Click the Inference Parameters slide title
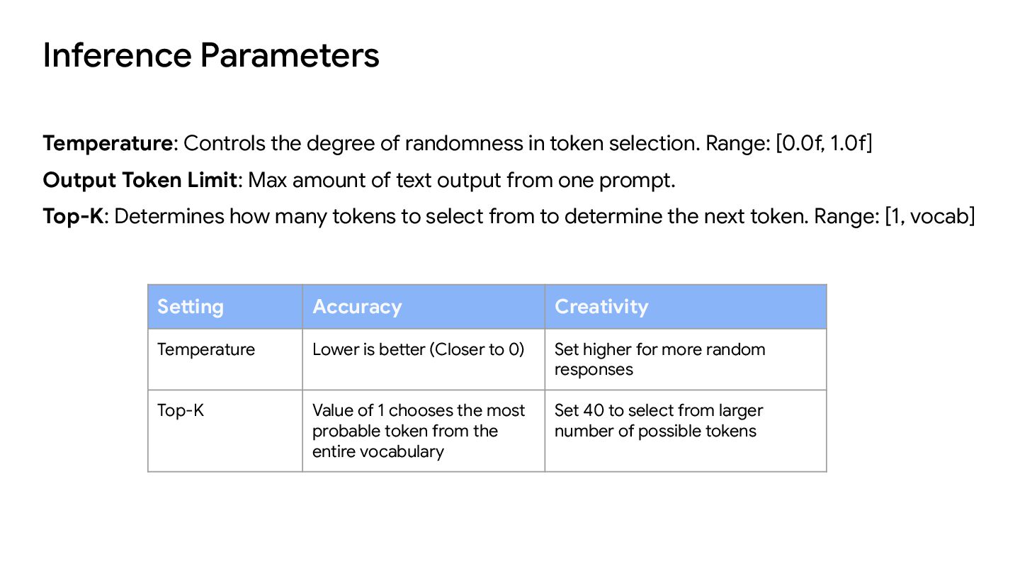The width and height of the screenshot is (1020, 574). pos(211,55)
